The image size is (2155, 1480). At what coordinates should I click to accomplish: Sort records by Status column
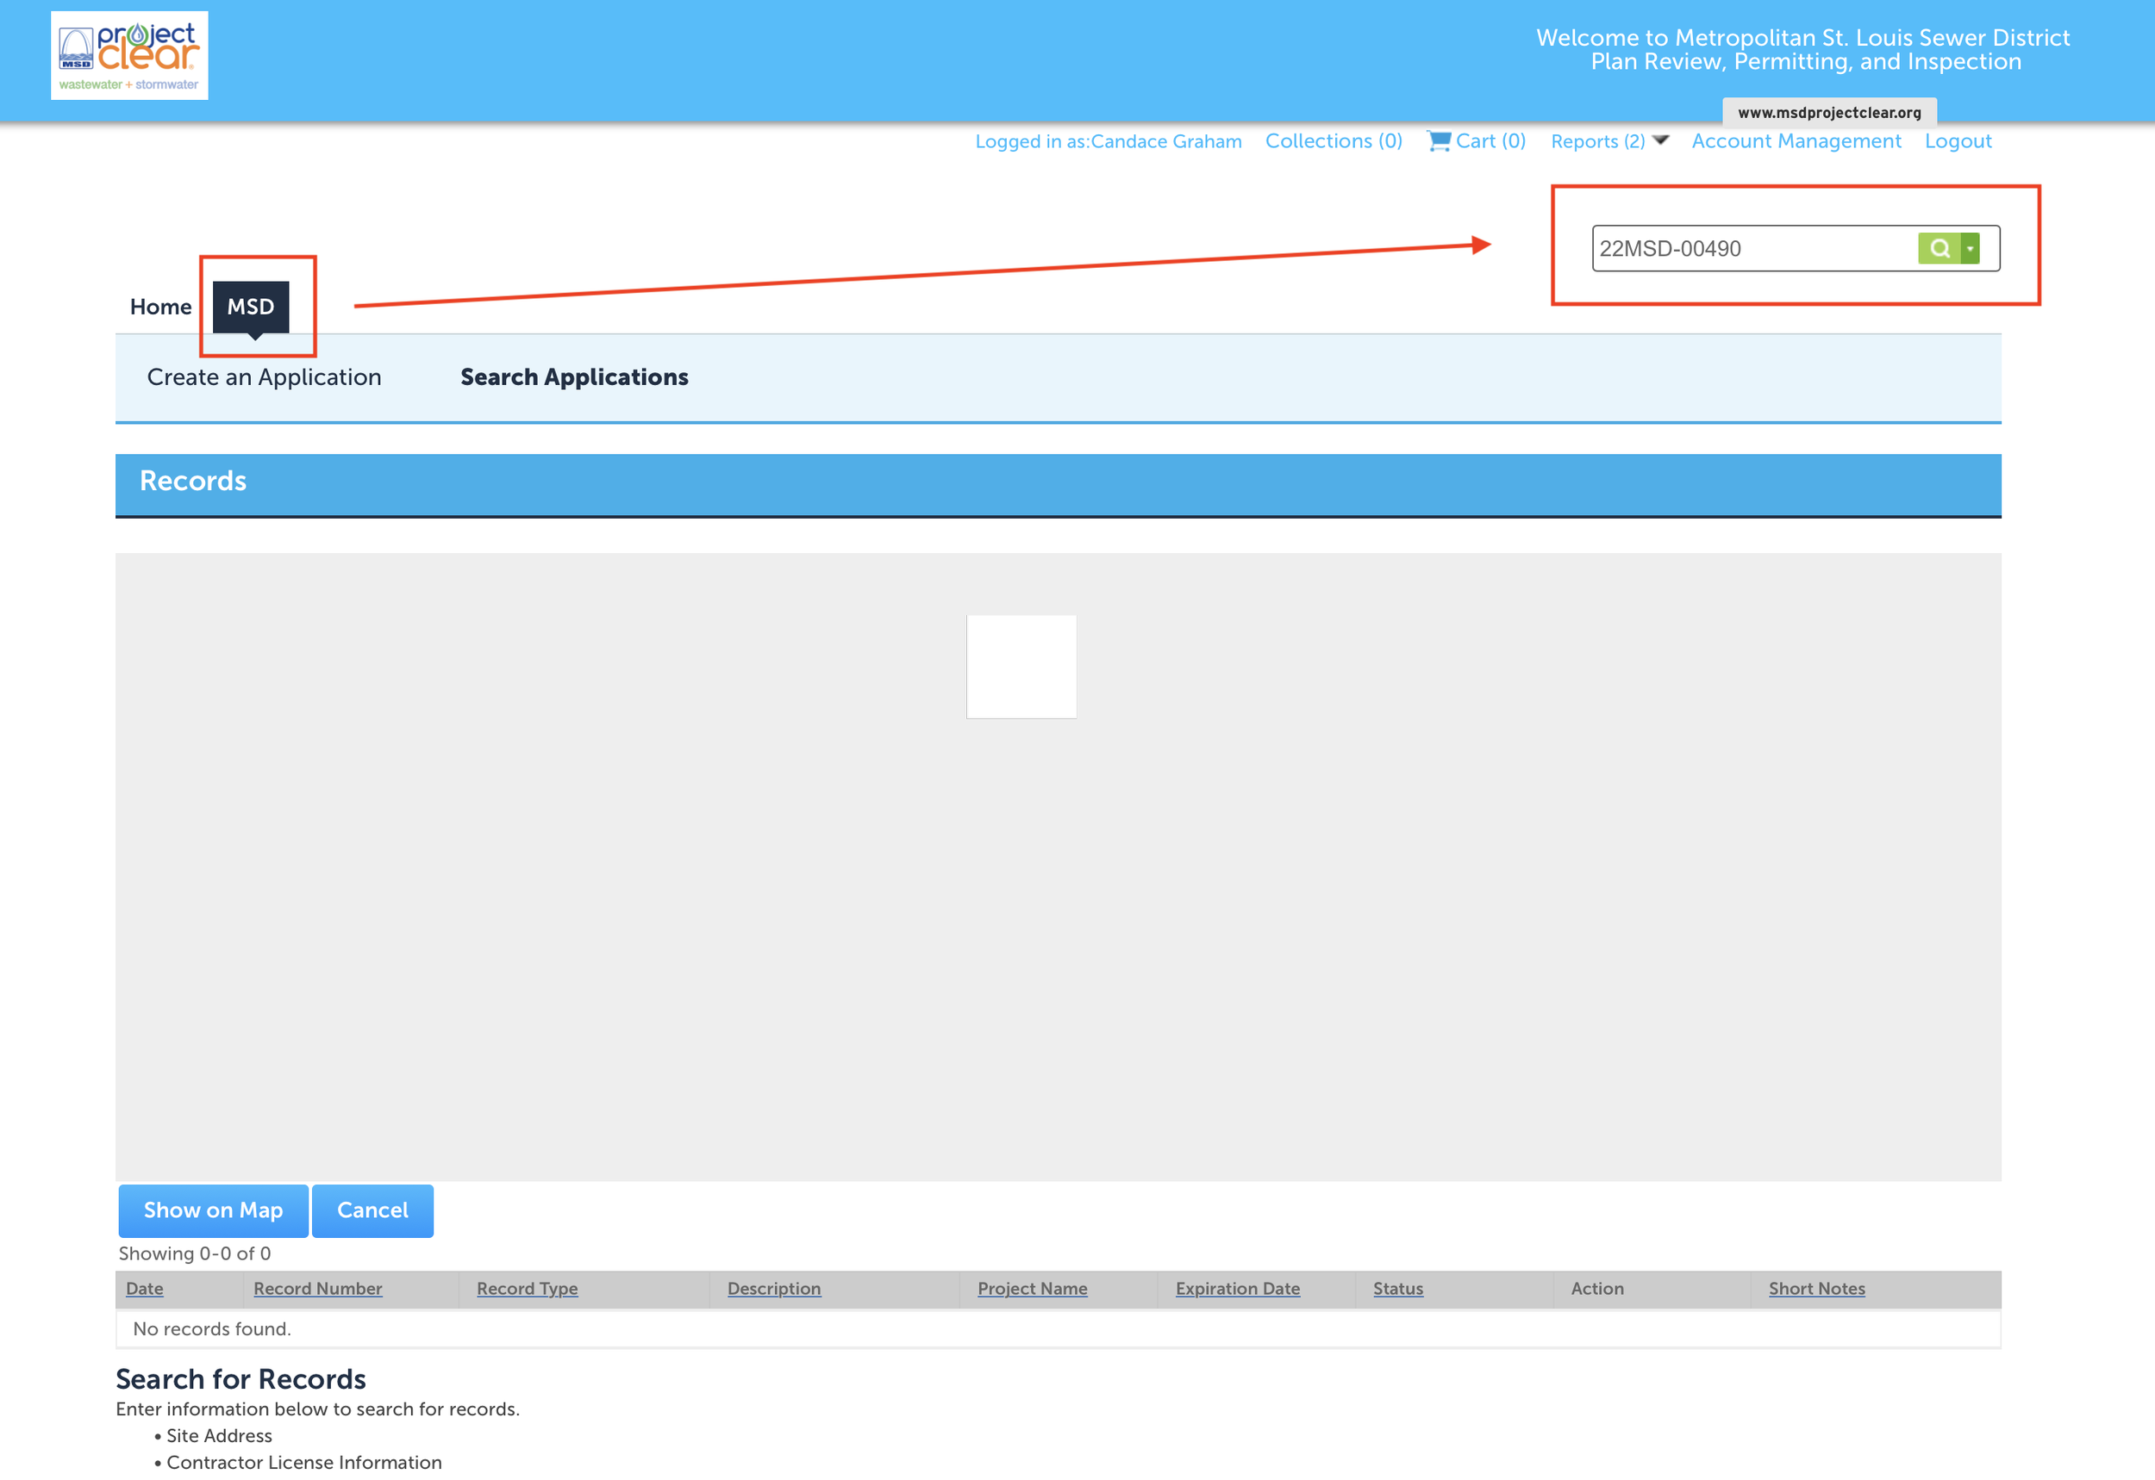click(1397, 1288)
